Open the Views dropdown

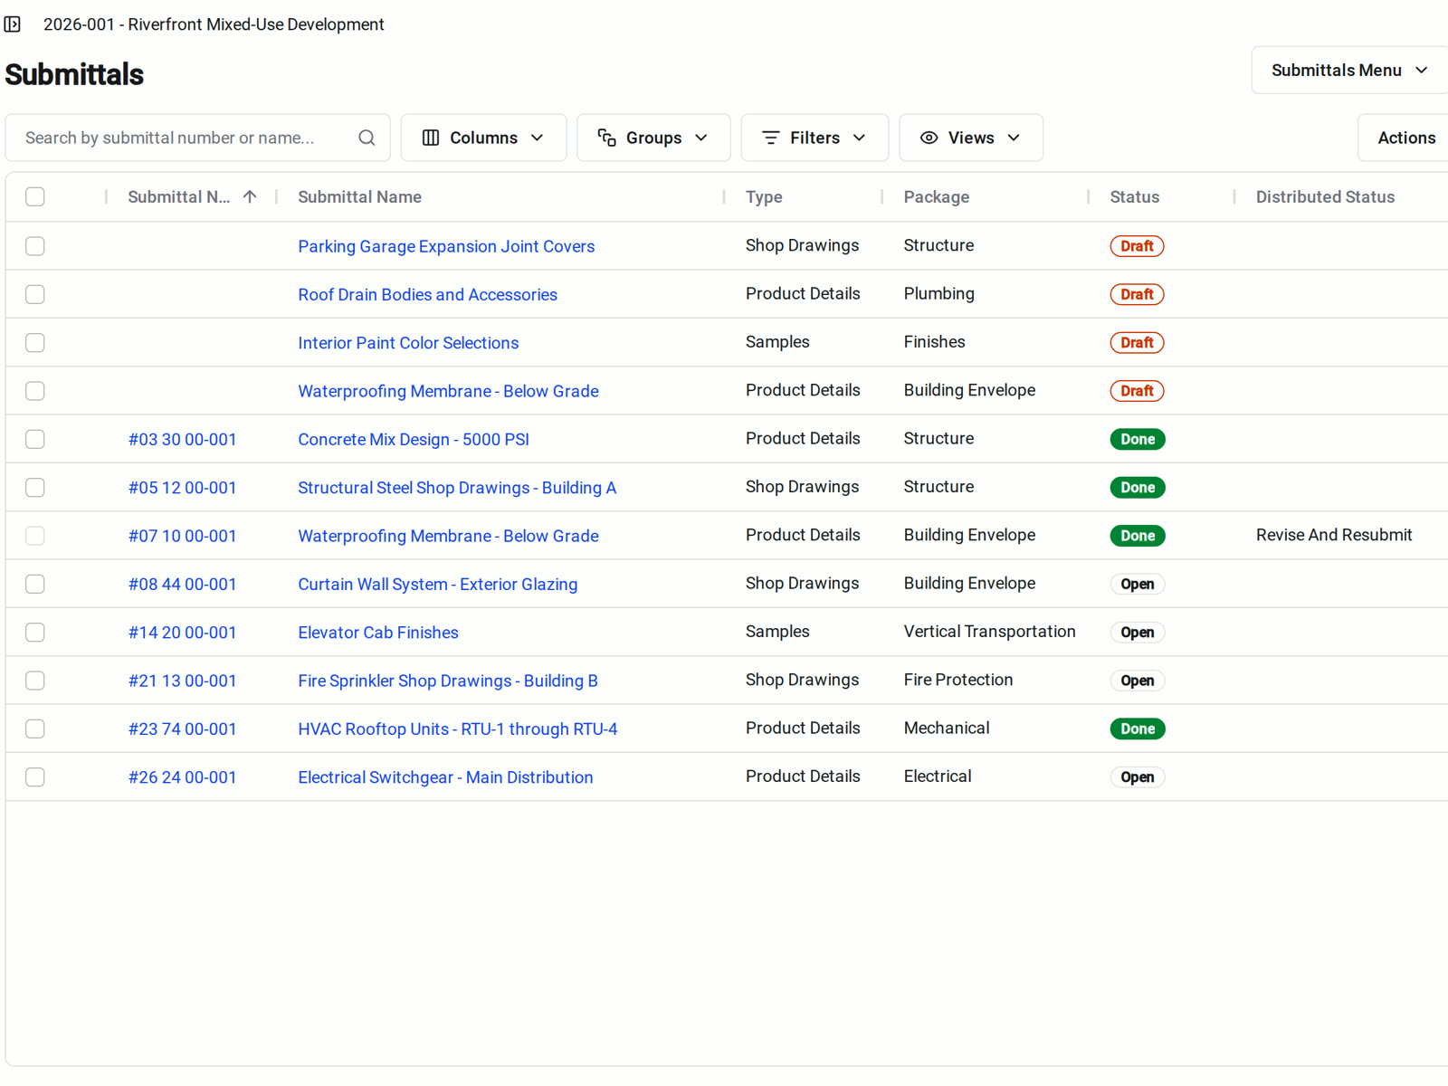tap(971, 138)
